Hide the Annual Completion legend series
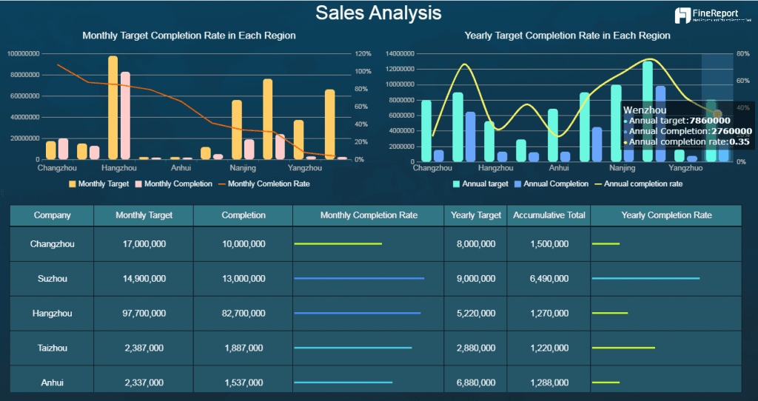 pos(551,184)
